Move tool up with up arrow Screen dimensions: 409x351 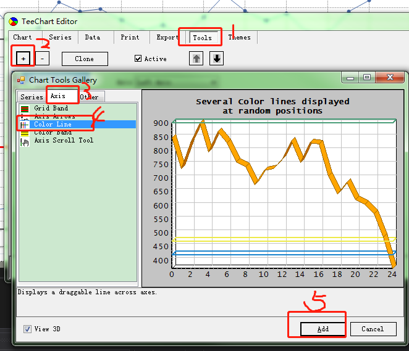196,59
